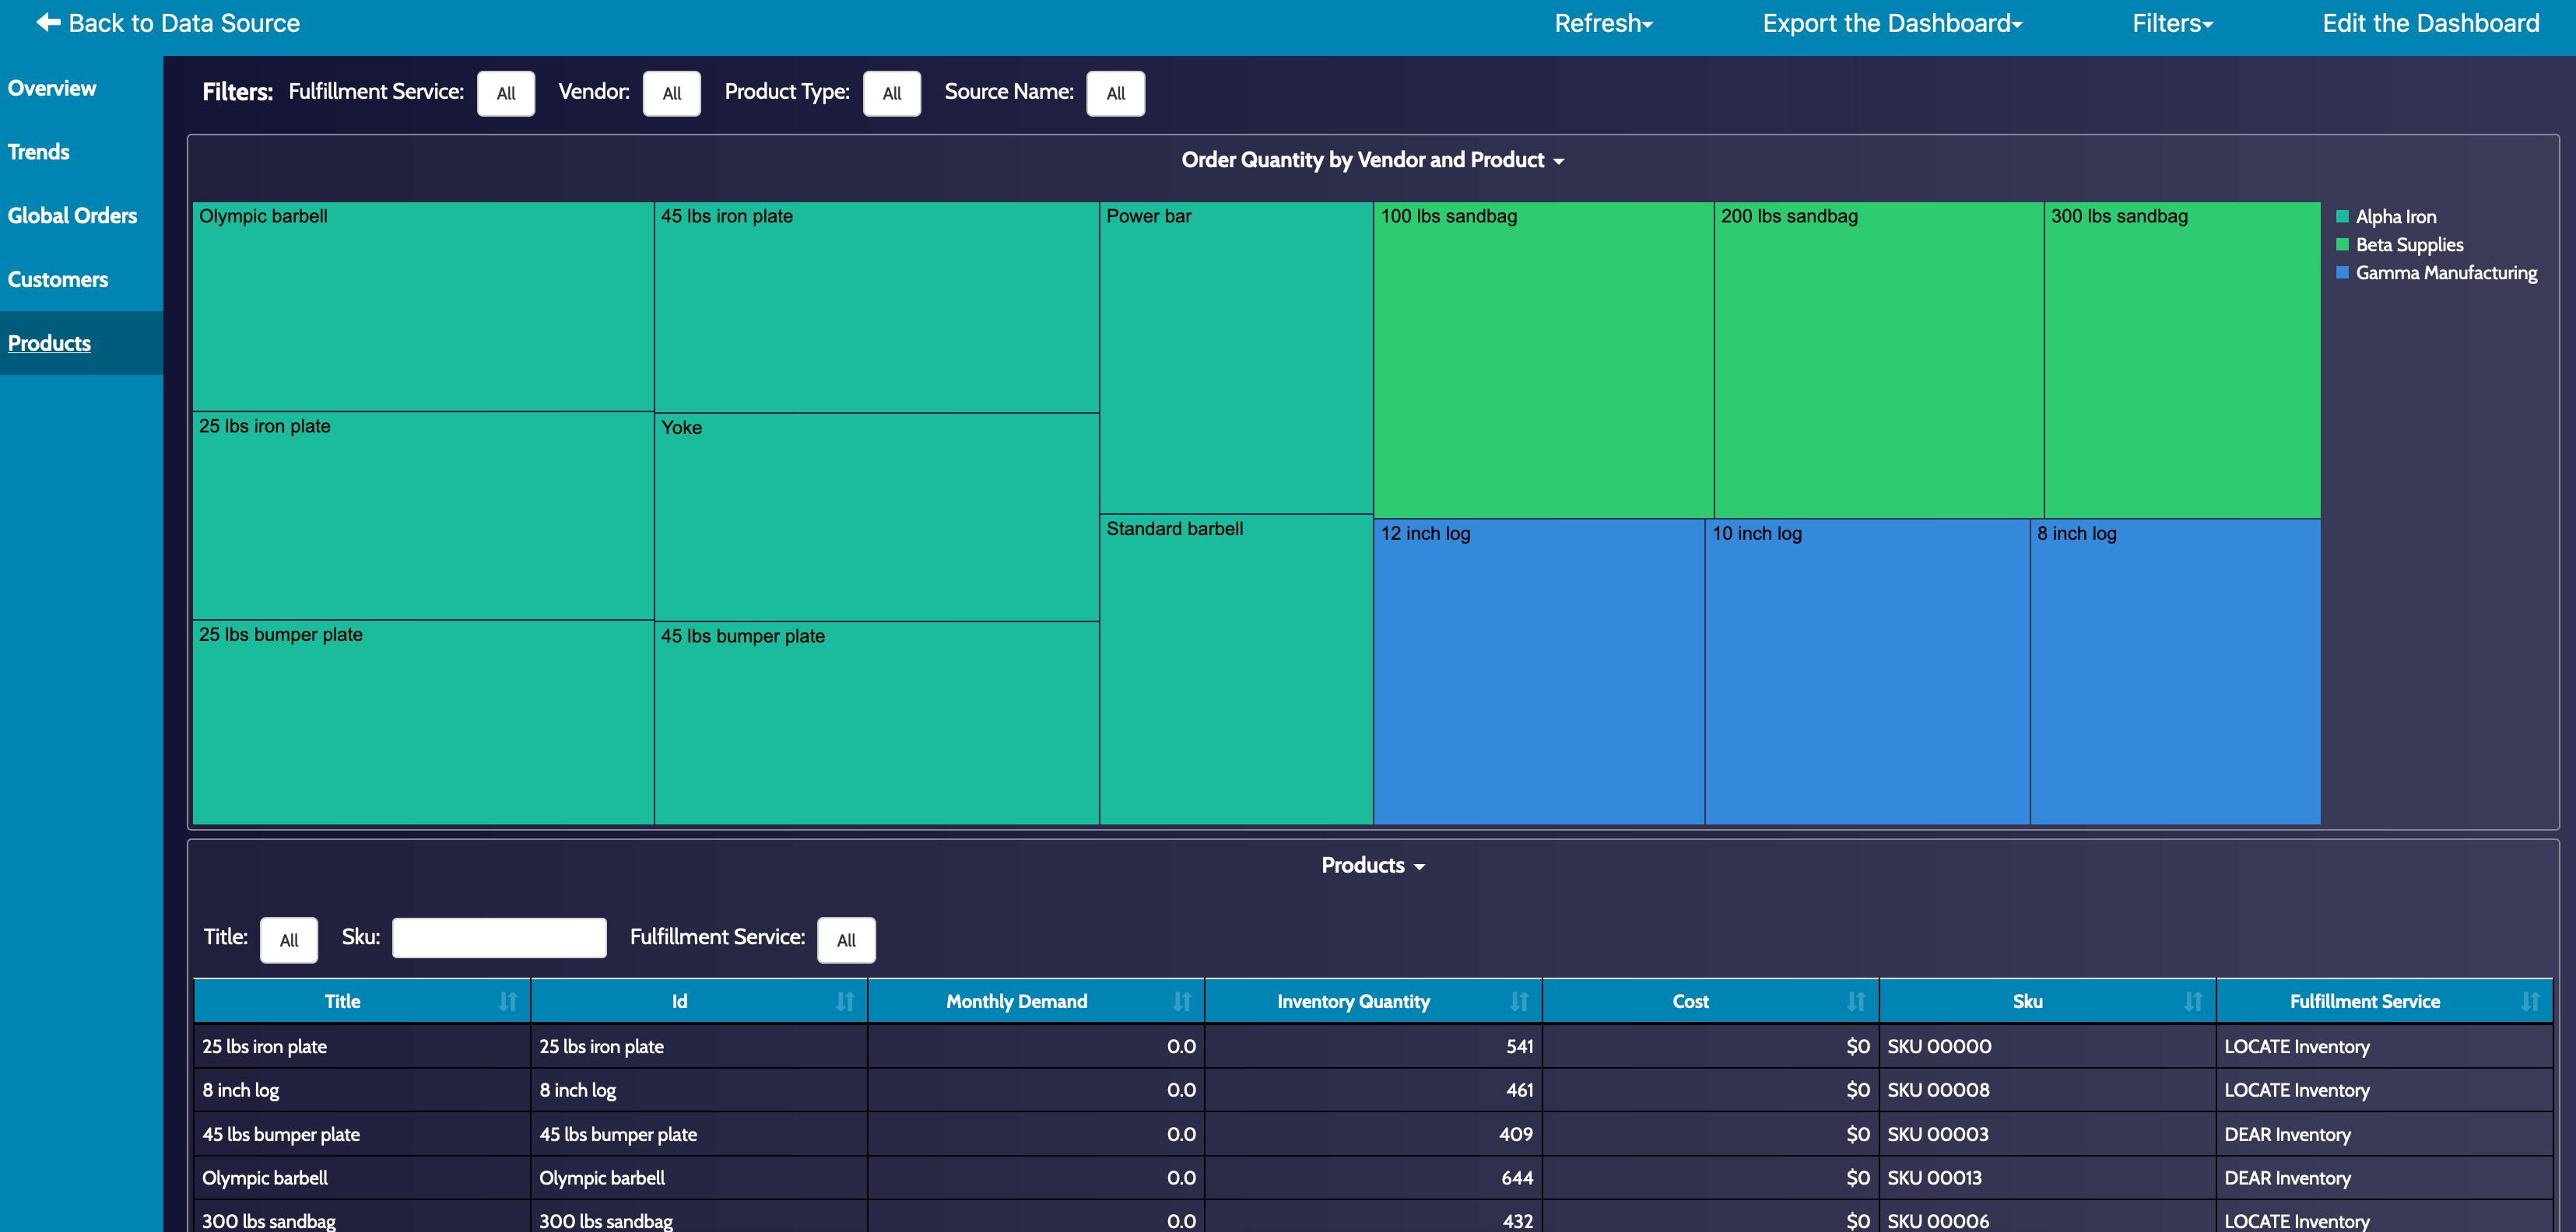Sort by Cost column sort icon
2576x1232 pixels.
coord(1856,1001)
